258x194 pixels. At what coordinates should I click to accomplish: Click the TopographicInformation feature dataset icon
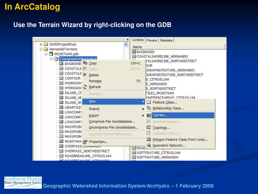point(56,59)
